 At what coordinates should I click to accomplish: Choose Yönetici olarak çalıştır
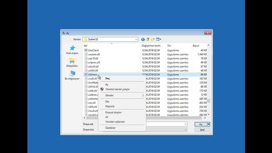pyautogui.click(x=122, y=89)
